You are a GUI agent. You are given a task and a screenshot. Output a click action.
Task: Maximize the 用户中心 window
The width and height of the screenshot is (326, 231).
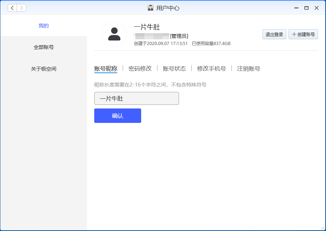tap(307, 8)
